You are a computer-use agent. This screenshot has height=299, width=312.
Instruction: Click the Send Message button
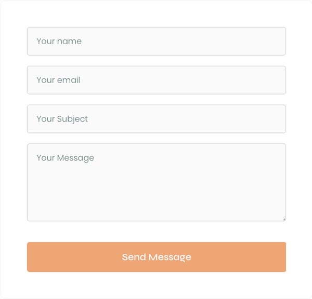[156, 257]
